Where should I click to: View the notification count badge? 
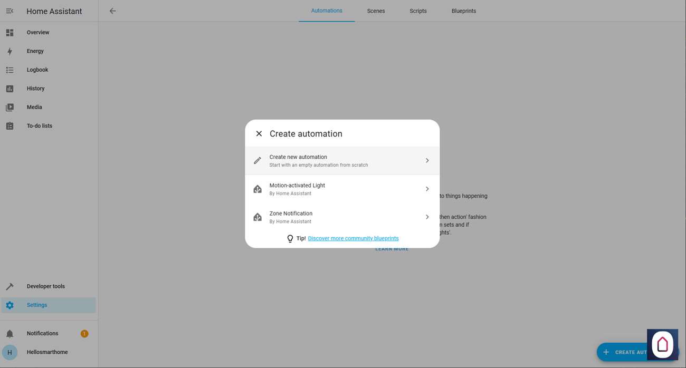click(x=84, y=334)
